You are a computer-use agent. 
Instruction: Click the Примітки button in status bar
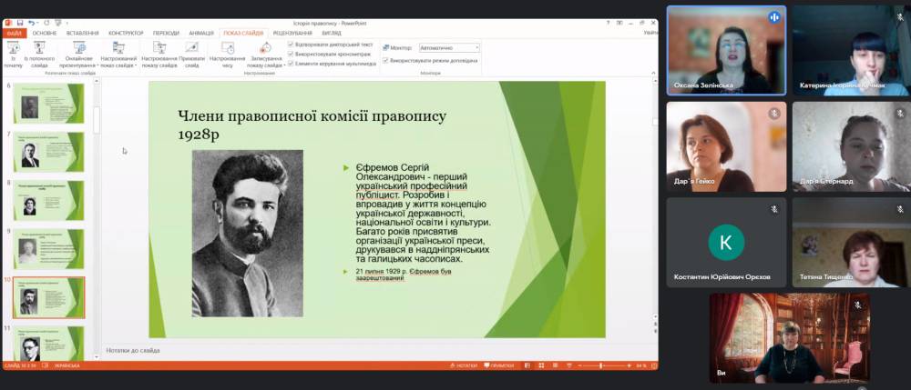502,365
